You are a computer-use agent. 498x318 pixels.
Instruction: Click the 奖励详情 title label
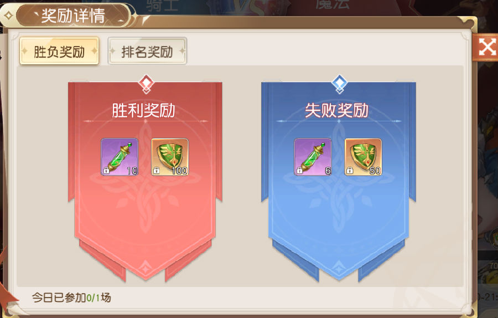pos(73,16)
